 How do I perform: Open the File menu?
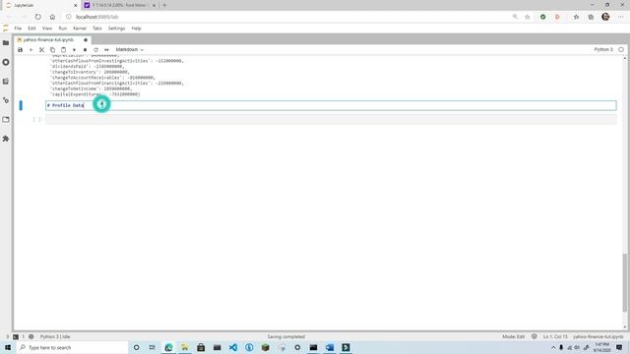click(18, 29)
